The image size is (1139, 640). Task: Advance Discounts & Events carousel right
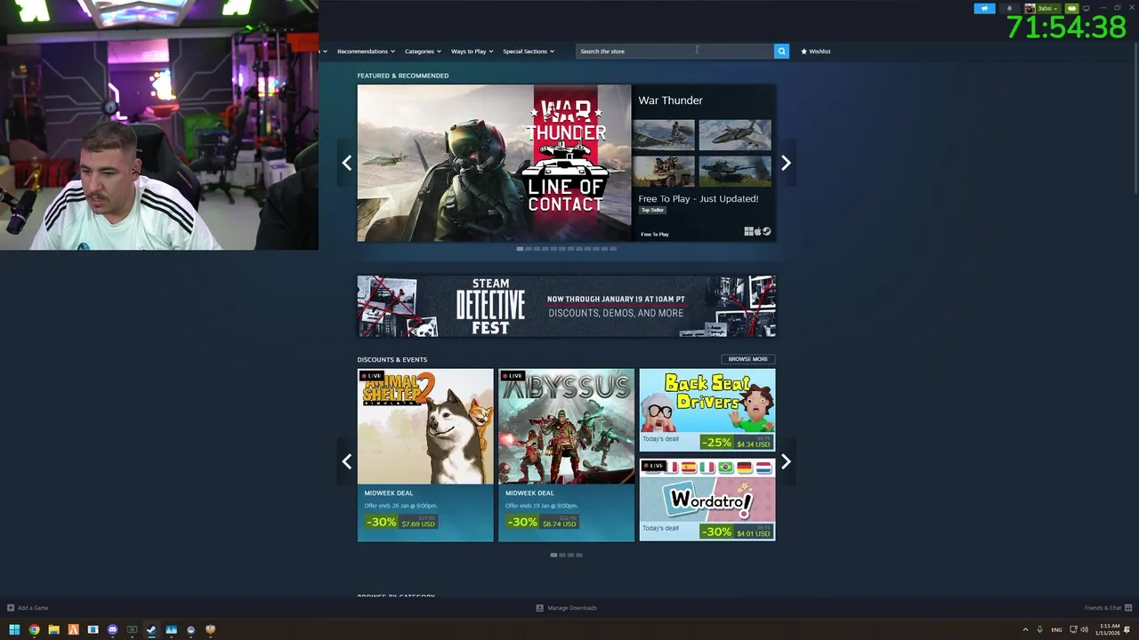(786, 461)
